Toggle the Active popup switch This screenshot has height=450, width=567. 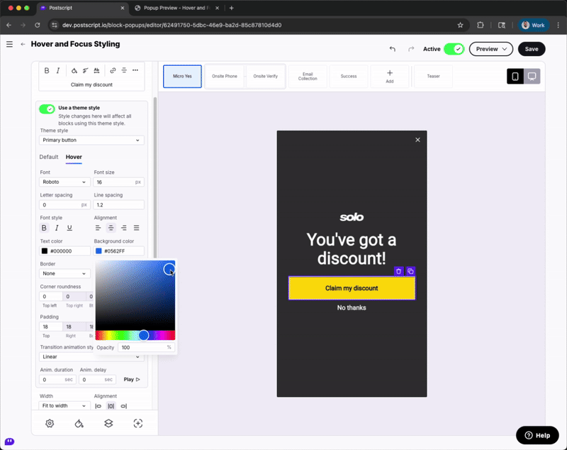tap(454, 49)
